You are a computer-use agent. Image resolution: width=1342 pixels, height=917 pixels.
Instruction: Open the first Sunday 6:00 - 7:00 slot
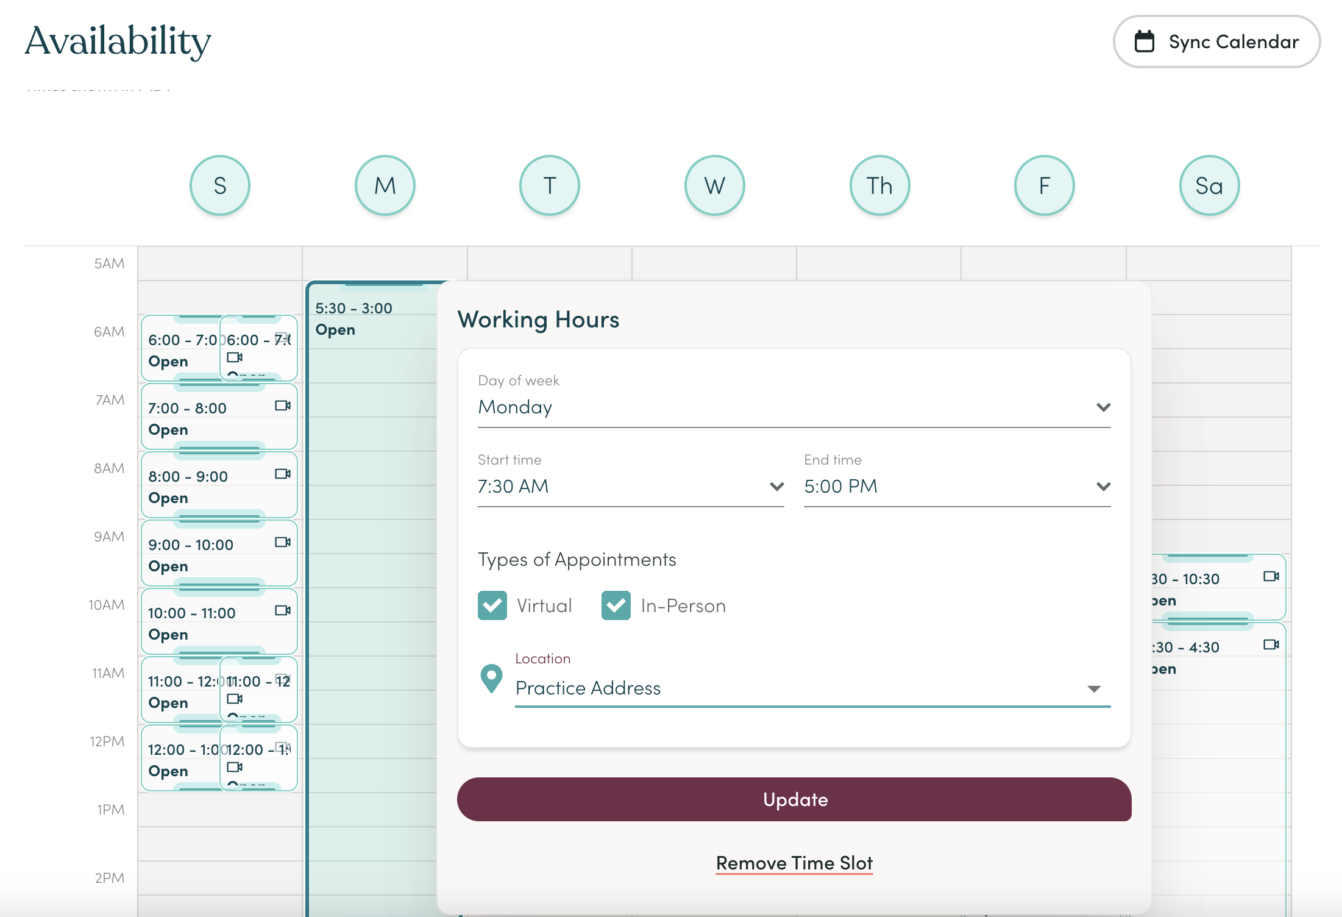click(x=180, y=349)
